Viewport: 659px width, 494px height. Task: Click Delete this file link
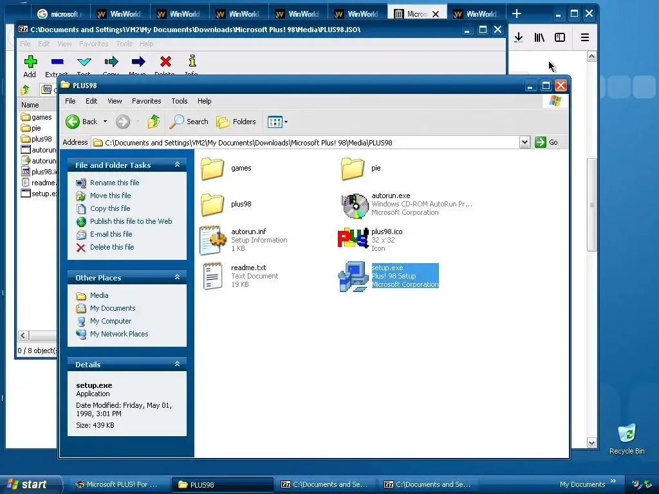click(x=112, y=247)
